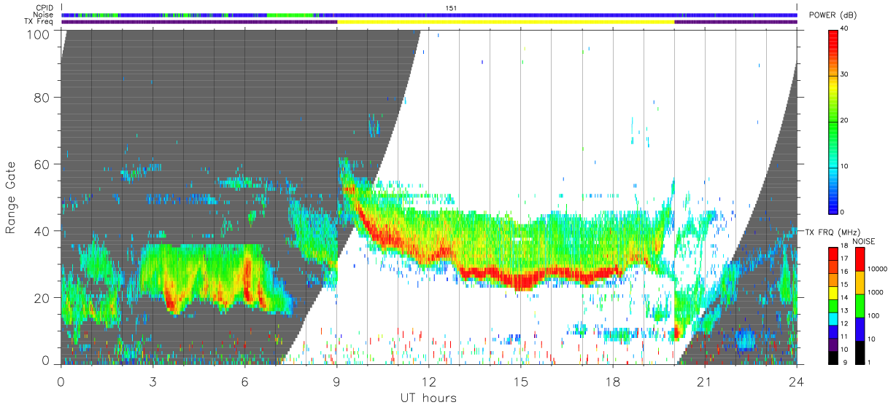Click the 1 label on the NOISE legend
Image resolution: width=896 pixels, height=413 pixels.
tap(869, 362)
